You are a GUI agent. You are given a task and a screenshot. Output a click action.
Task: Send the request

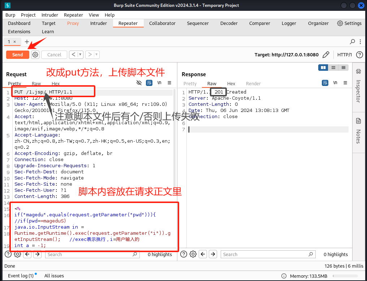tap(18, 55)
